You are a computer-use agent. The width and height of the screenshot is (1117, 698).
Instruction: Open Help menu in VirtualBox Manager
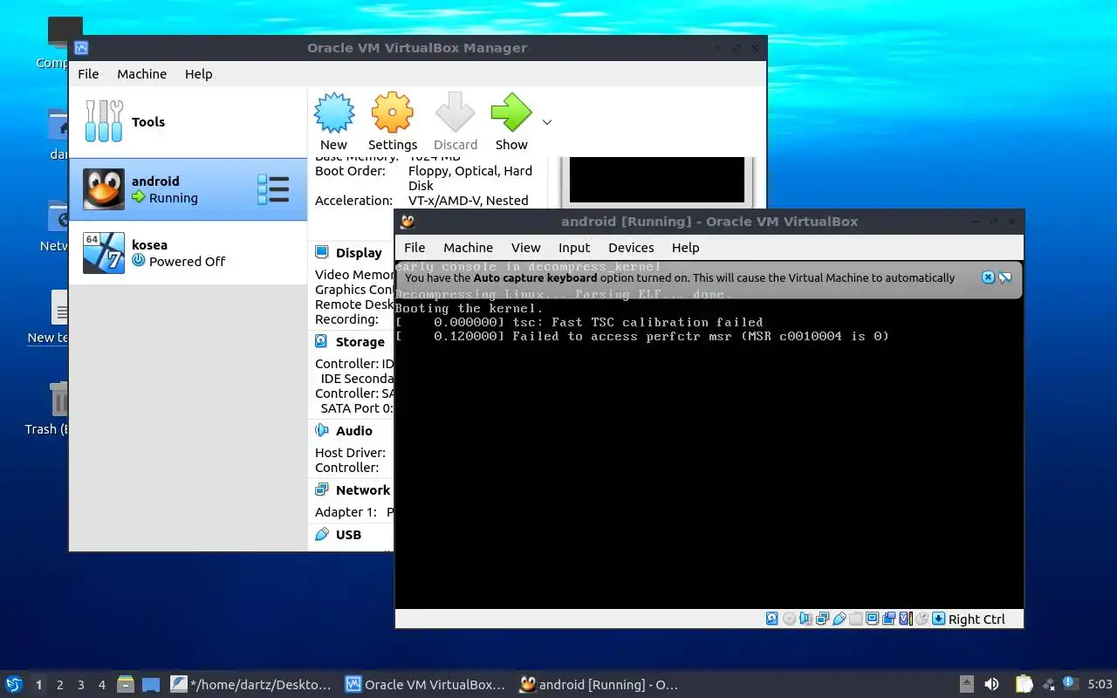click(198, 74)
